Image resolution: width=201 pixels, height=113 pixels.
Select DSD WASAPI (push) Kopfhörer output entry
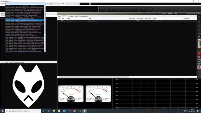pyautogui.click(x=24, y=51)
